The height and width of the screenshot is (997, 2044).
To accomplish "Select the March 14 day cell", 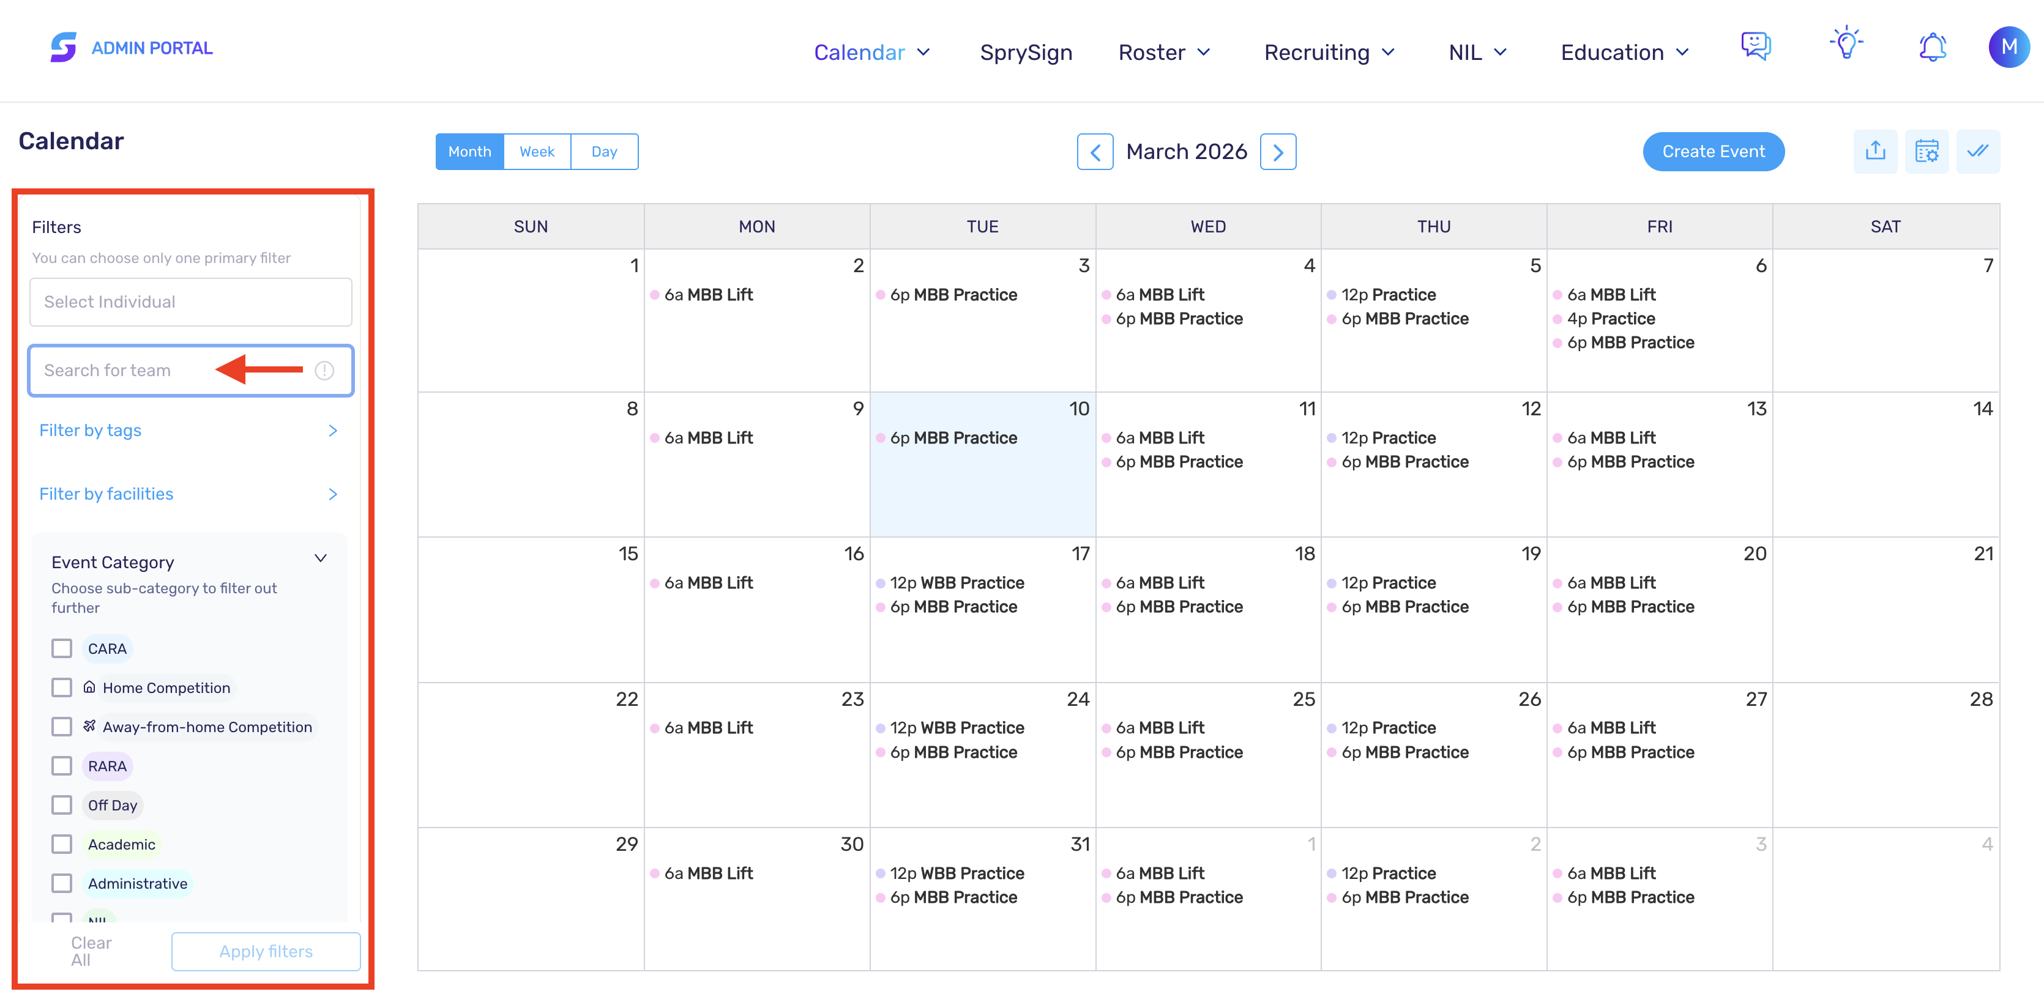I will click(1885, 465).
